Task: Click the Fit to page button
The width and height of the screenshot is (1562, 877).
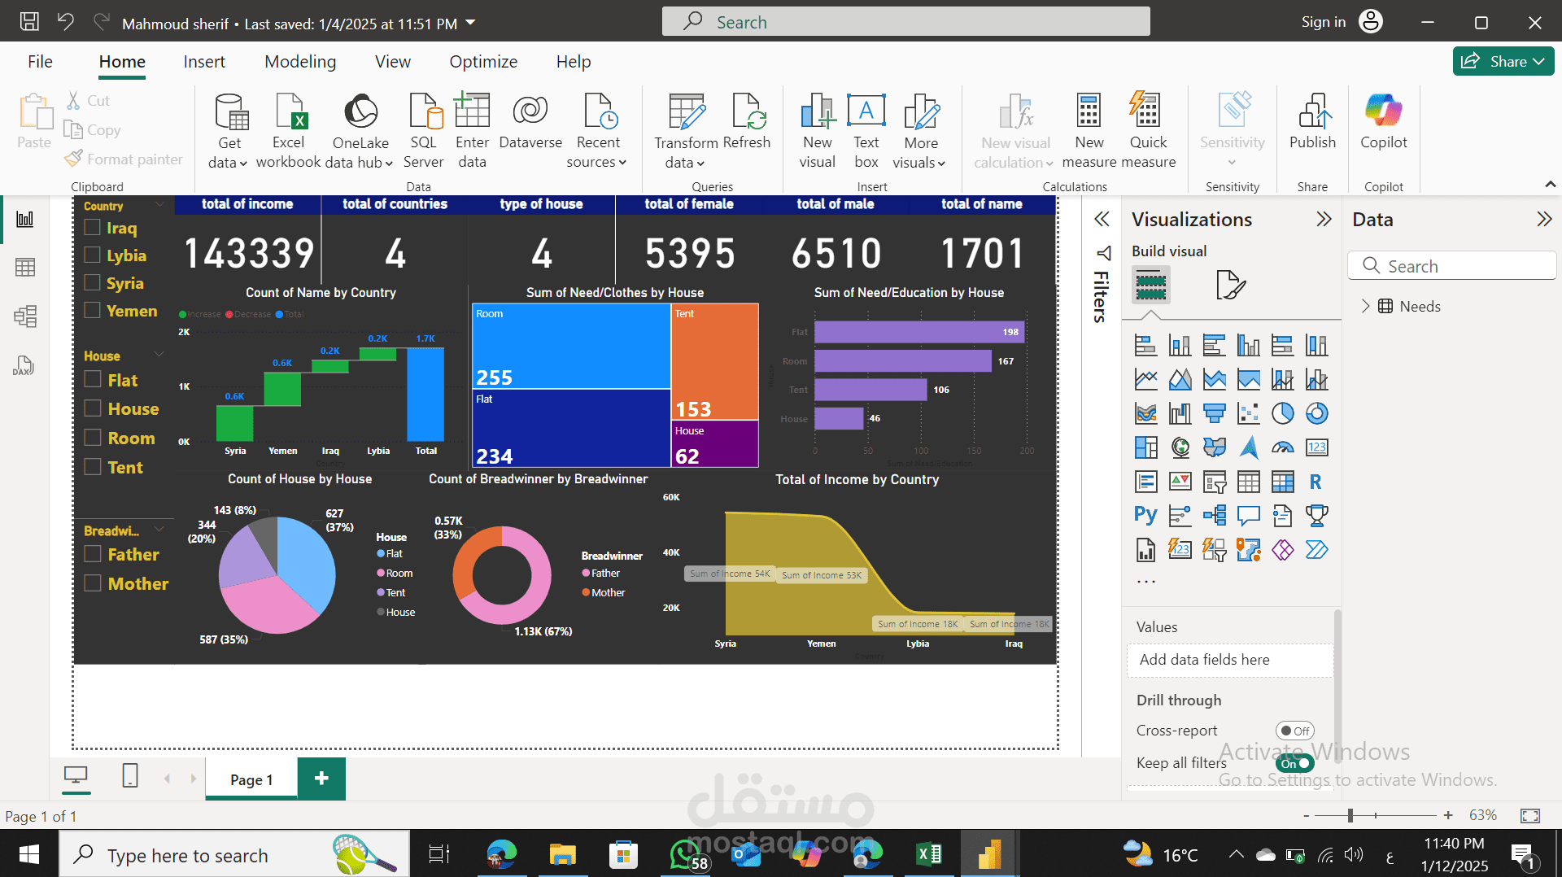Action: click(1530, 815)
